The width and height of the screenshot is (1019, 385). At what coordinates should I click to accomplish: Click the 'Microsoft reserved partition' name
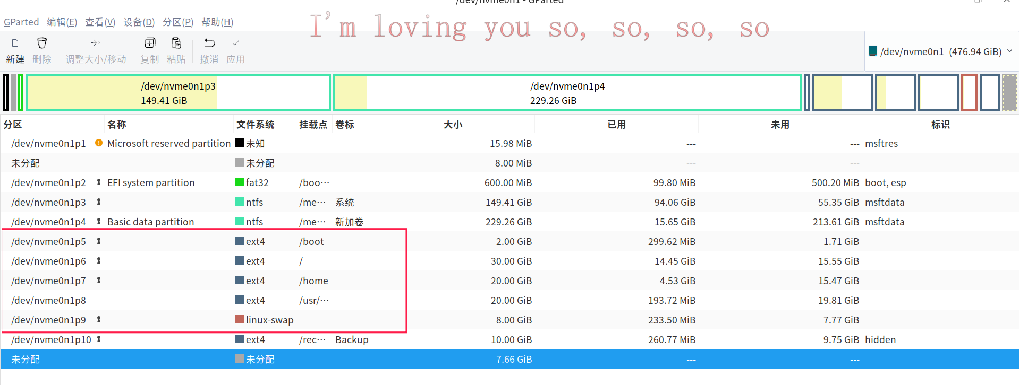pos(169,143)
